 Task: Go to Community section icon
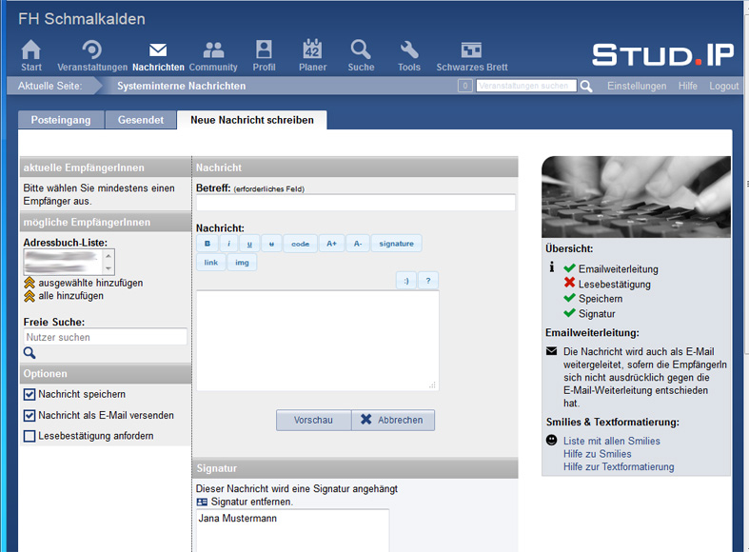click(x=213, y=51)
